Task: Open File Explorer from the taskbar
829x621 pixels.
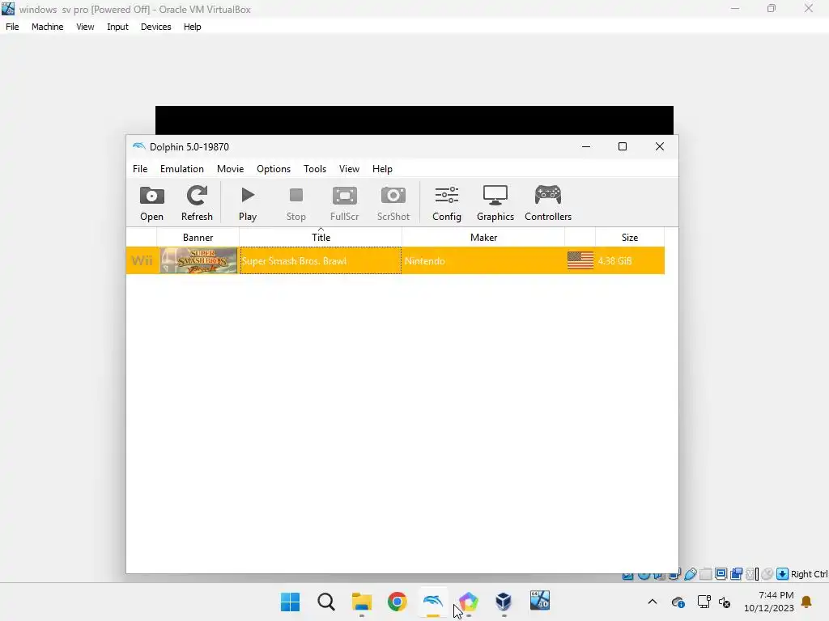Action: 362,602
